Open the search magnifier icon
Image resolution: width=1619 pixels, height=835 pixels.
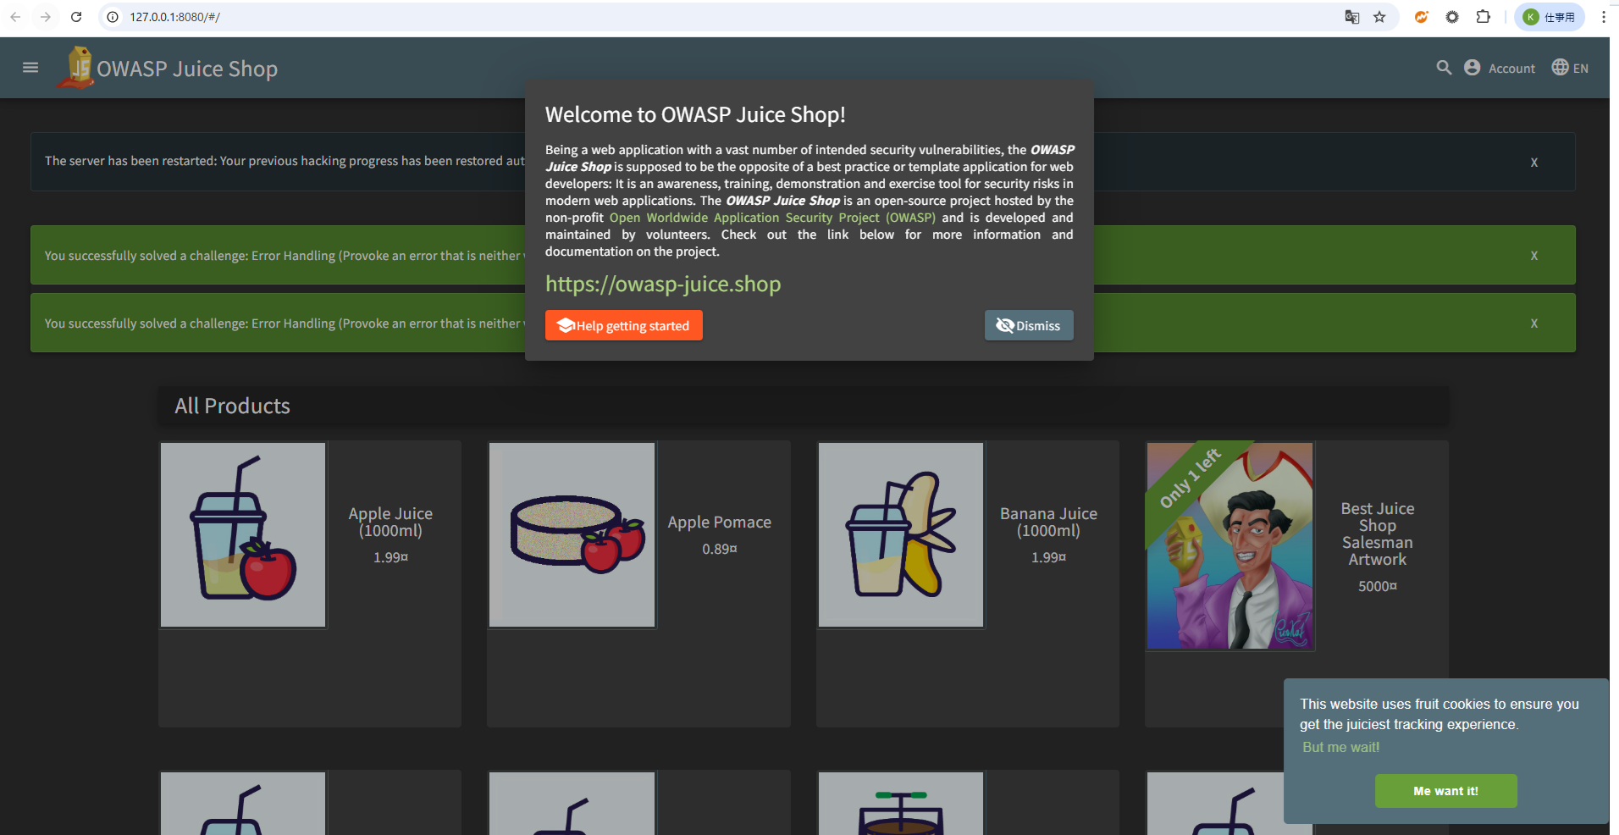coord(1444,68)
